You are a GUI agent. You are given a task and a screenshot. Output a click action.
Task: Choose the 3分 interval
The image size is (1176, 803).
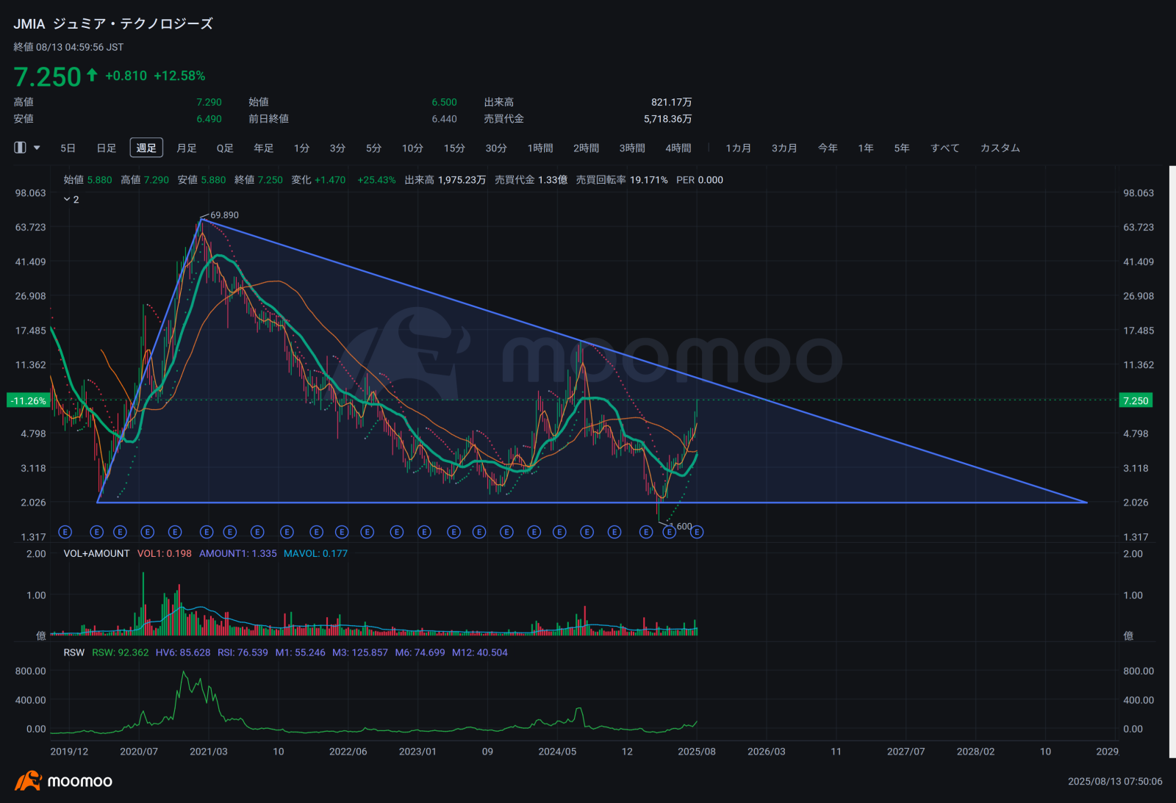(x=337, y=148)
